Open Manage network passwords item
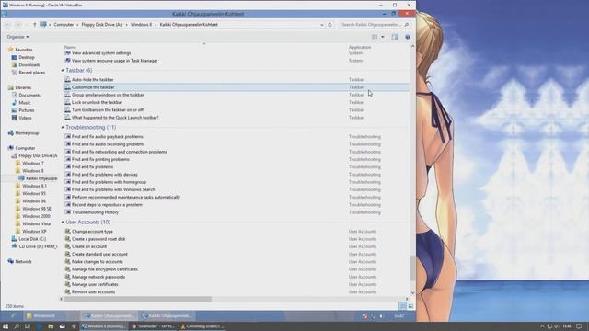The image size is (589, 331). click(x=98, y=277)
